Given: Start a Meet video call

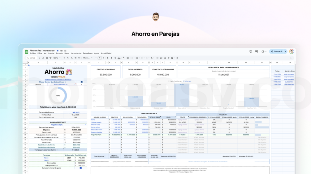Looking at the screenshot, I should (x=263, y=51).
